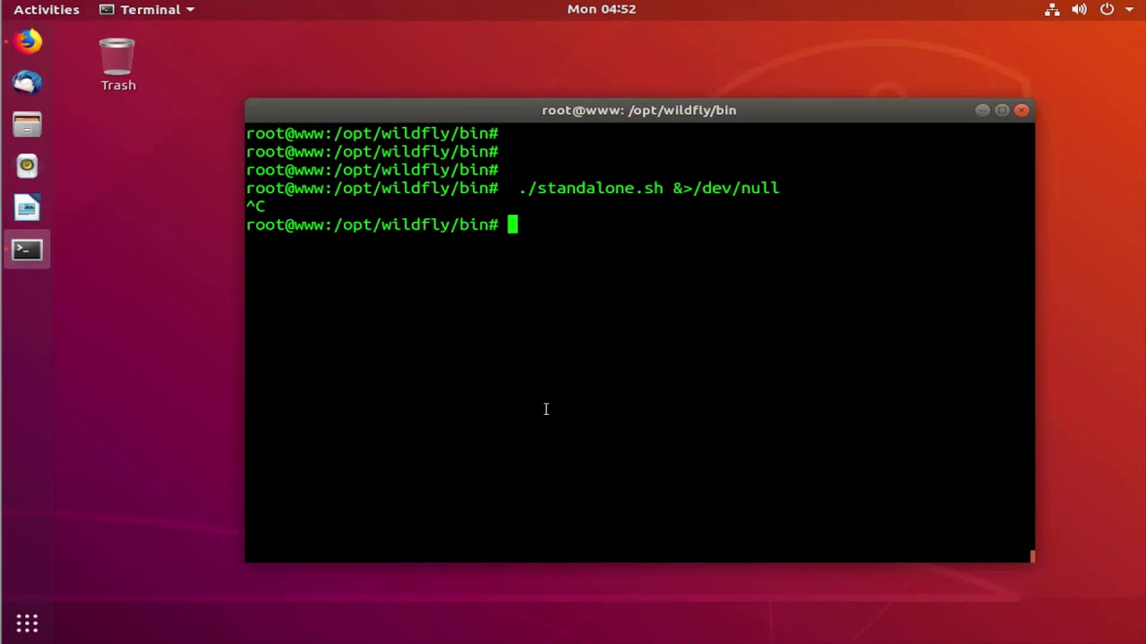Open Firefox from the dock
Viewport: 1146px width, 644px height.
(27, 41)
